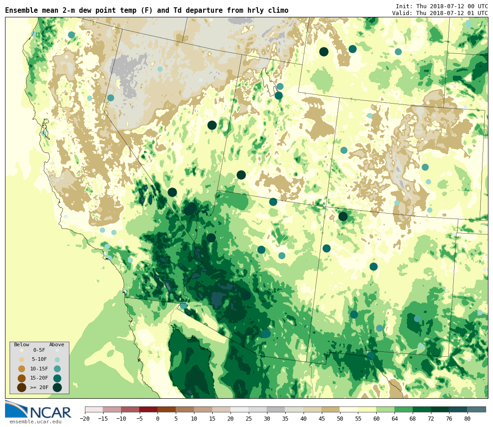Click the '5-10F' legend label
This screenshot has height=427, width=493.
(x=39, y=359)
